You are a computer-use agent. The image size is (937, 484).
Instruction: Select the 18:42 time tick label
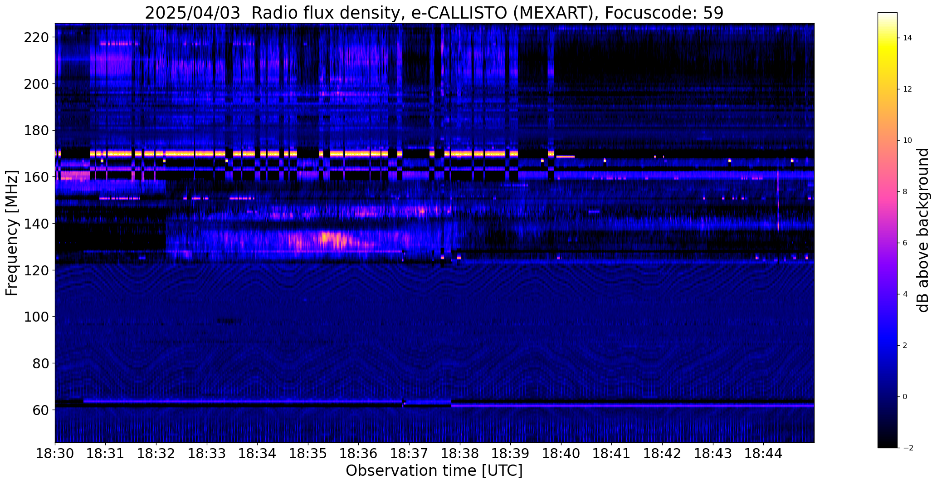coord(662,454)
